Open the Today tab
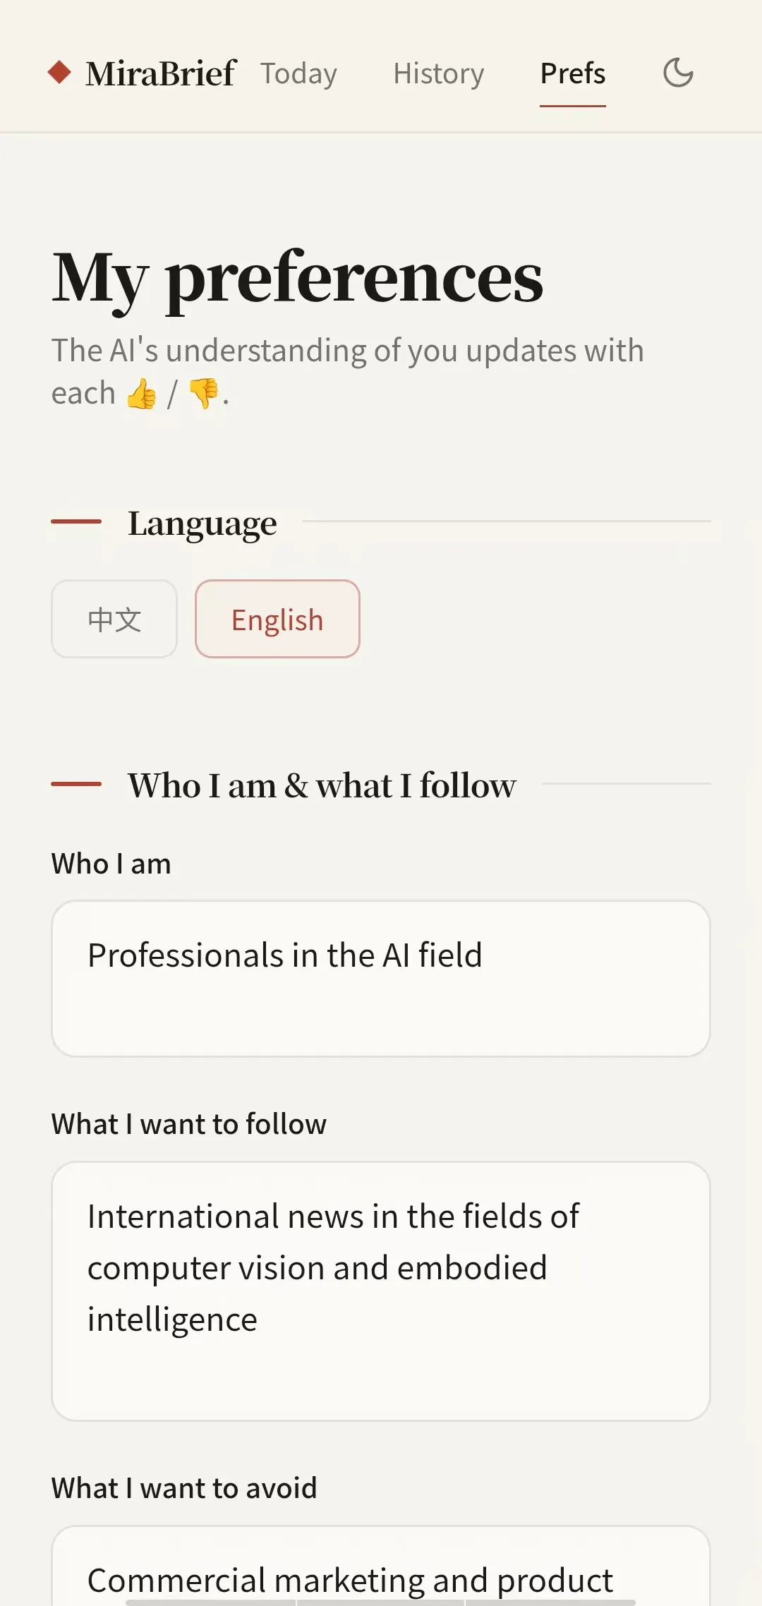Viewport: 762px width, 1606px height. [x=299, y=73]
